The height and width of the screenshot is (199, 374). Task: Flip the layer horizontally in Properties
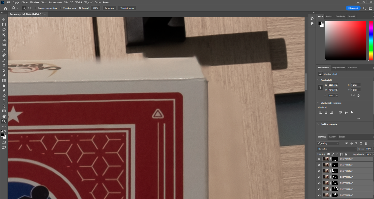point(353,95)
